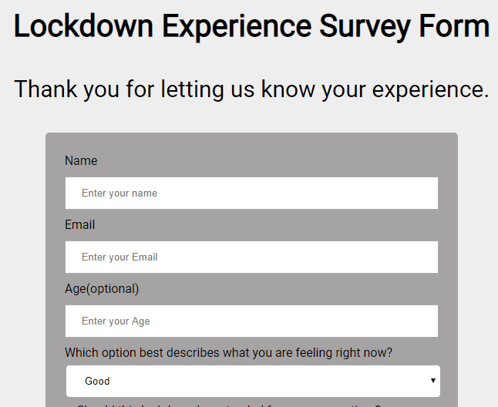Click the word 'Form' in the page title
498x407 pixels.
click(454, 26)
